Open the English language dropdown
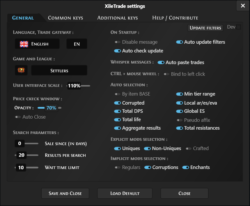 37,44
